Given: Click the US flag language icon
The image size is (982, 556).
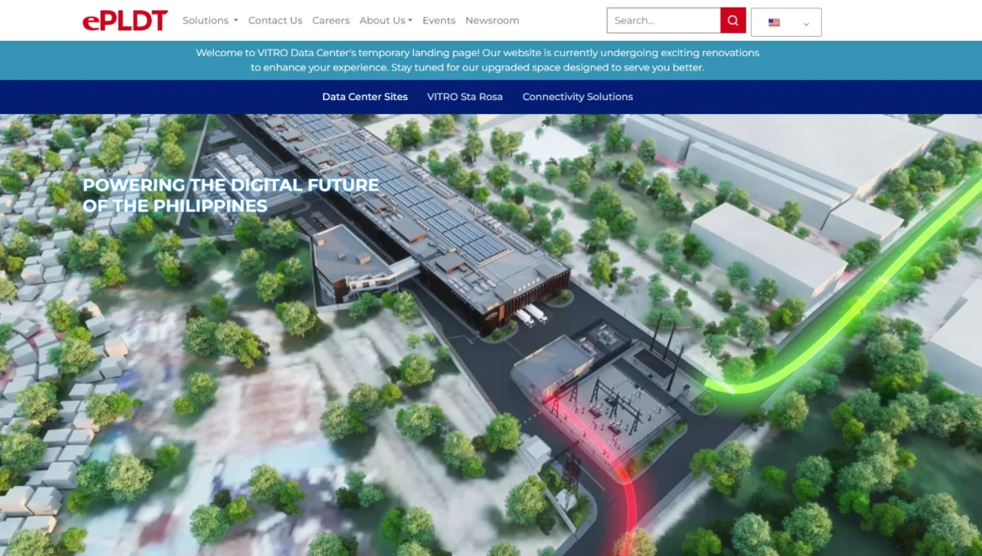Looking at the screenshot, I should click(x=774, y=23).
